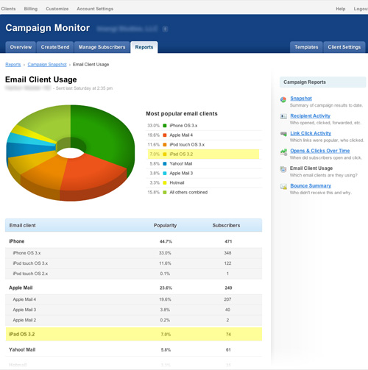Click the iPod touch OS 2.x table row
This screenshot has width=368, height=370.
click(x=134, y=274)
